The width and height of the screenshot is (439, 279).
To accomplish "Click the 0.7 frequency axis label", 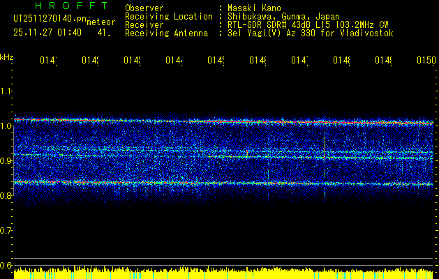I will tap(6, 230).
